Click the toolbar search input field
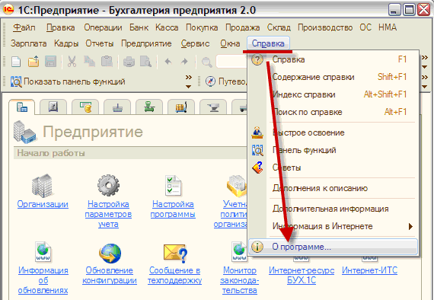Viewport: 434px width, 300px height. point(231,62)
